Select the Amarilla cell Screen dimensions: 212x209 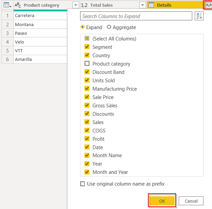pyautogui.click(x=40, y=59)
